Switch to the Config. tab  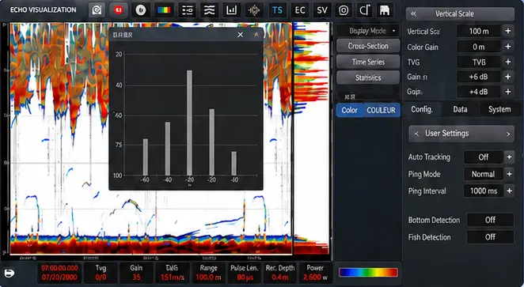[x=422, y=109]
